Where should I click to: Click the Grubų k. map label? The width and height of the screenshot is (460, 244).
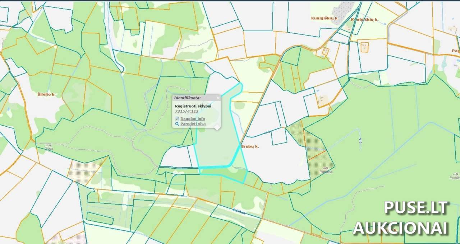coord(250,146)
